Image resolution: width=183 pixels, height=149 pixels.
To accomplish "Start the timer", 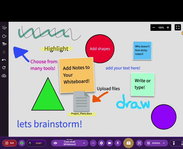I will pos(36,143).
